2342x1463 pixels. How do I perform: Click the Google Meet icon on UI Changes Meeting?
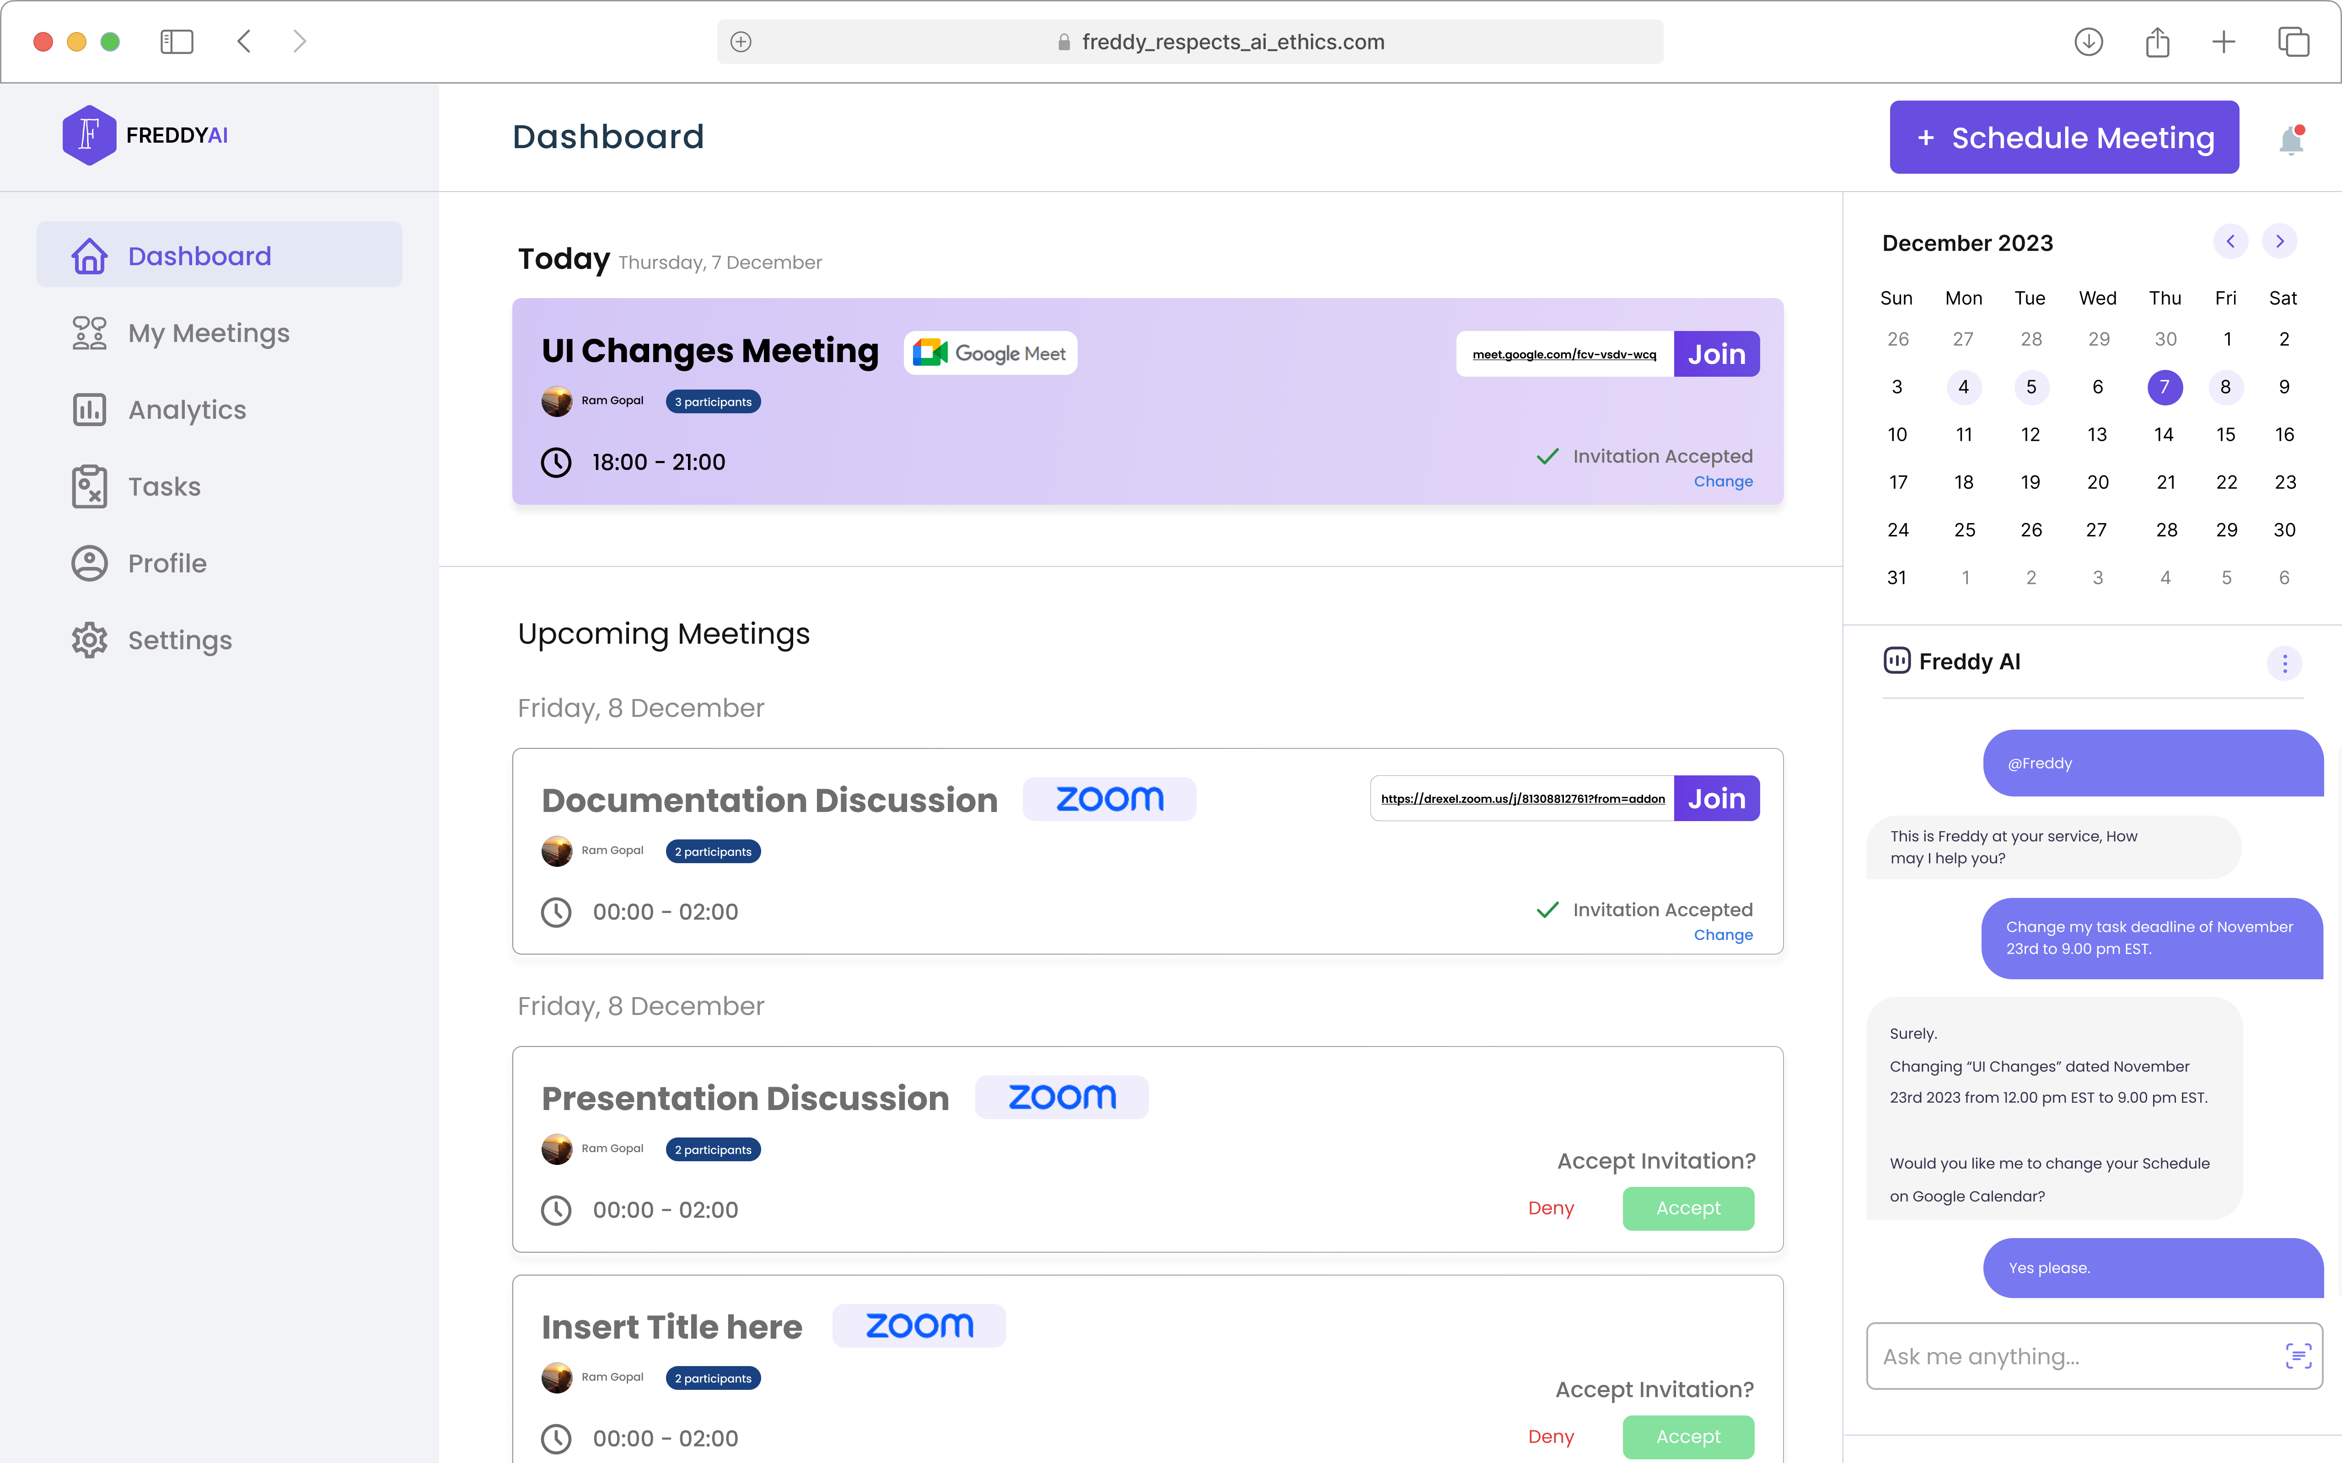(931, 351)
